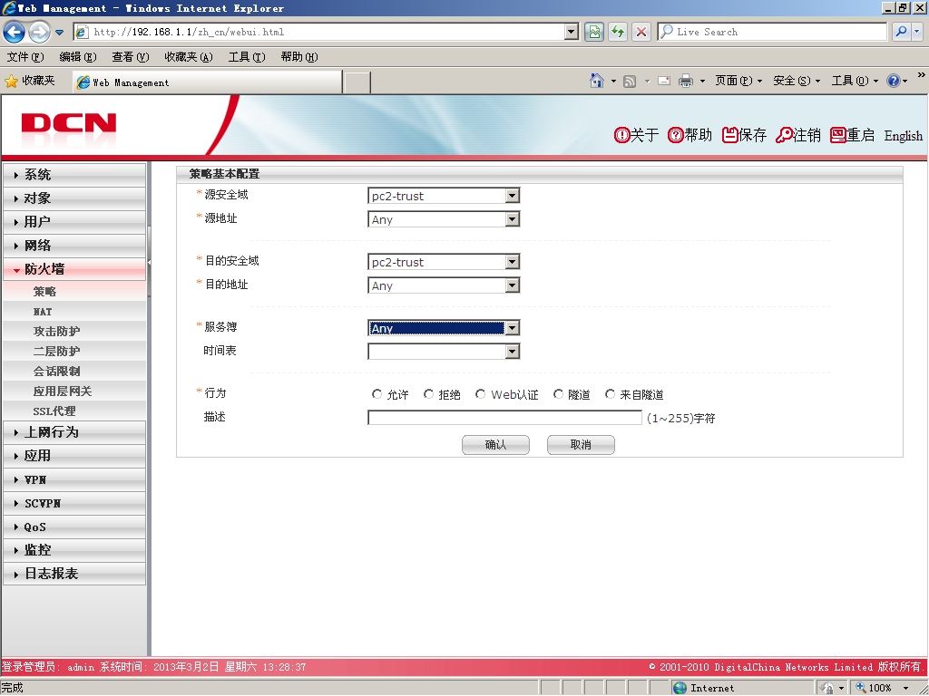The height and width of the screenshot is (696, 929).
Task: Click 保存 (Save) in DCN header
Action: 745,135
